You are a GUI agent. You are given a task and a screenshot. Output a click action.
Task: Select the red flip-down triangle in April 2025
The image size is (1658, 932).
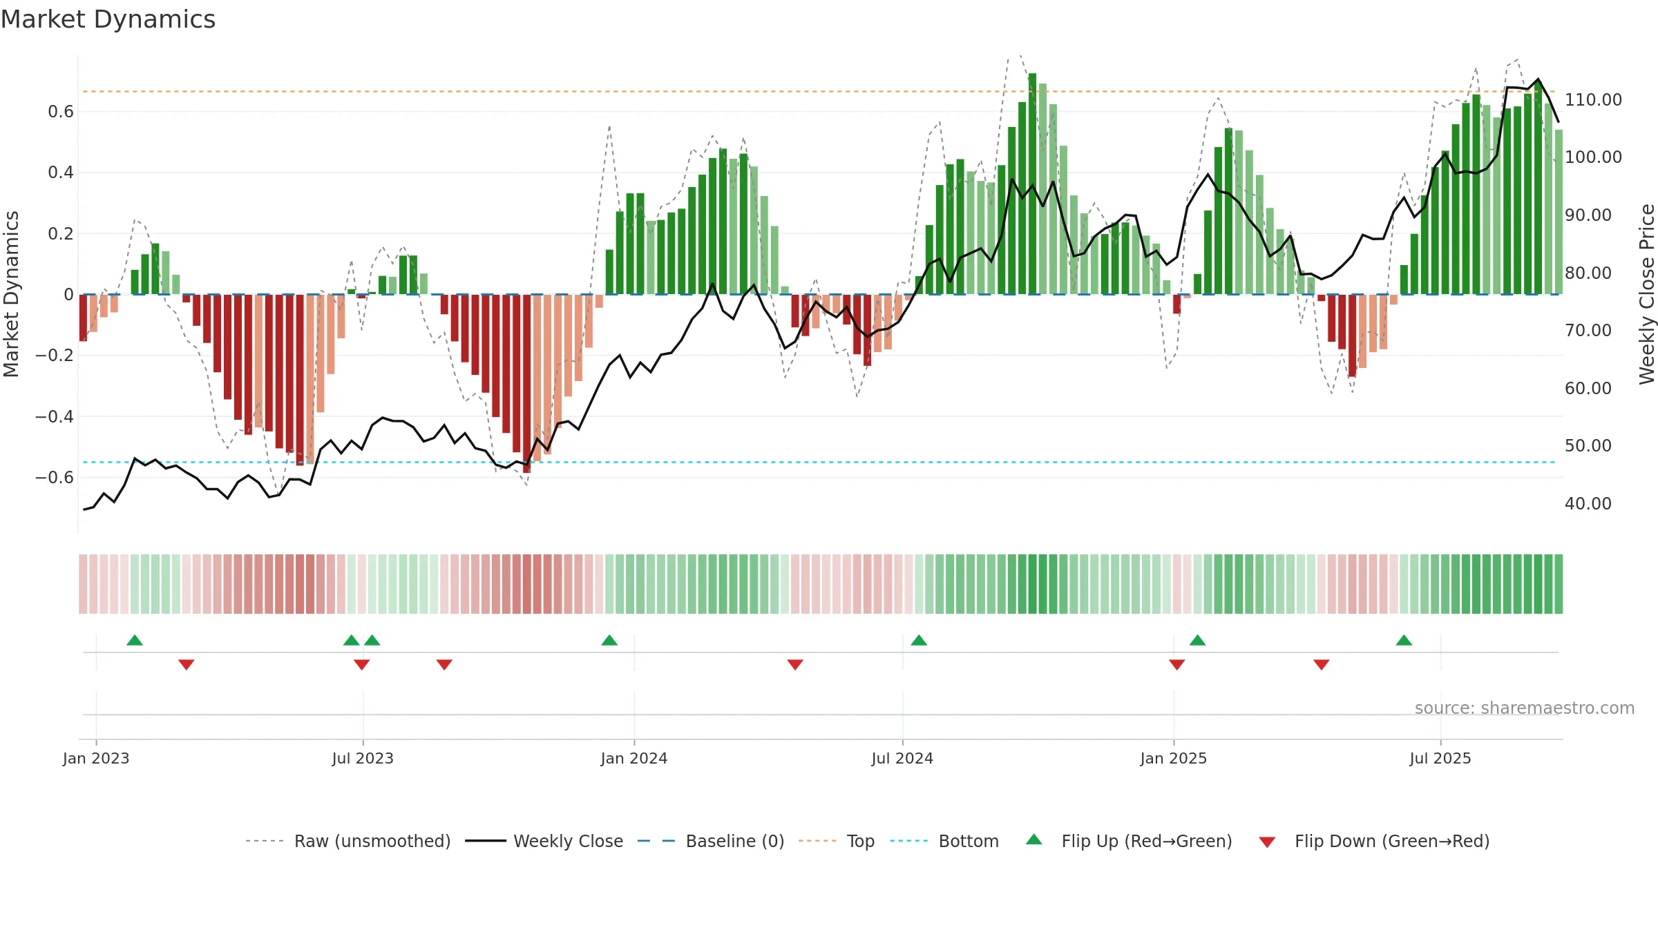pyautogui.click(x=1322, y=665)
